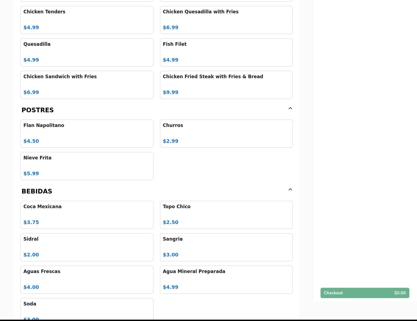Collapse the POSTRES section chevron
Image resolution: width=417 pixels, height=321 pixels.
click(x=290, y=108)
